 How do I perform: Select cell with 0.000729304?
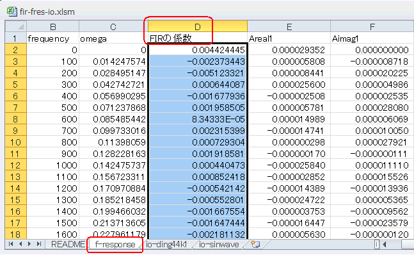198,142
